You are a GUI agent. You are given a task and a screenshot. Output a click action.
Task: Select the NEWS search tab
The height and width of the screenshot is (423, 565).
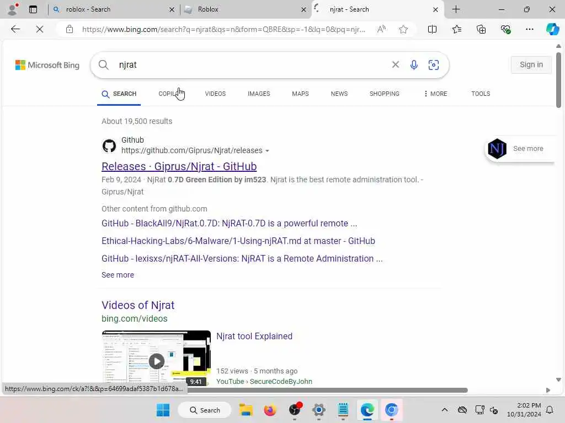pyautogui.click(x=339, y=94)
